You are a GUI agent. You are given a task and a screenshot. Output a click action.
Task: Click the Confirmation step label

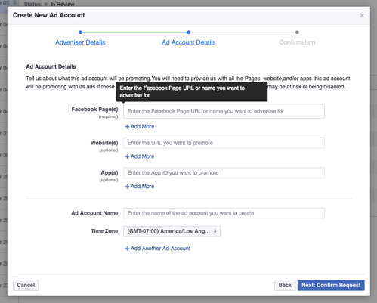coord(297,42)
